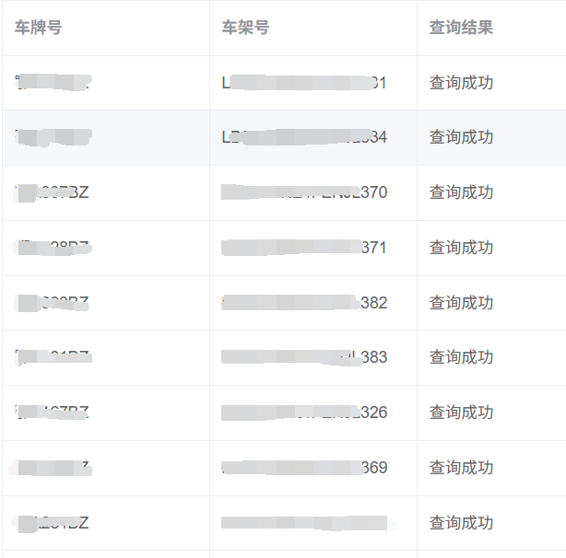Select VIN cell ending in 370
Viewport: 566px width, 558px height.
coord(304,192)
